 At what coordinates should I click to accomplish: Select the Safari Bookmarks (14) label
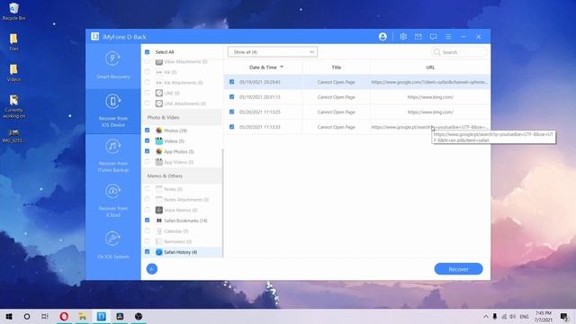coord(185,220)
